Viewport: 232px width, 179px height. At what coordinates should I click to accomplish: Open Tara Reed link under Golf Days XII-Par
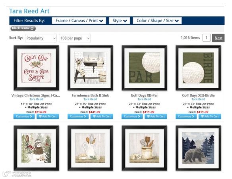[144, 99]
